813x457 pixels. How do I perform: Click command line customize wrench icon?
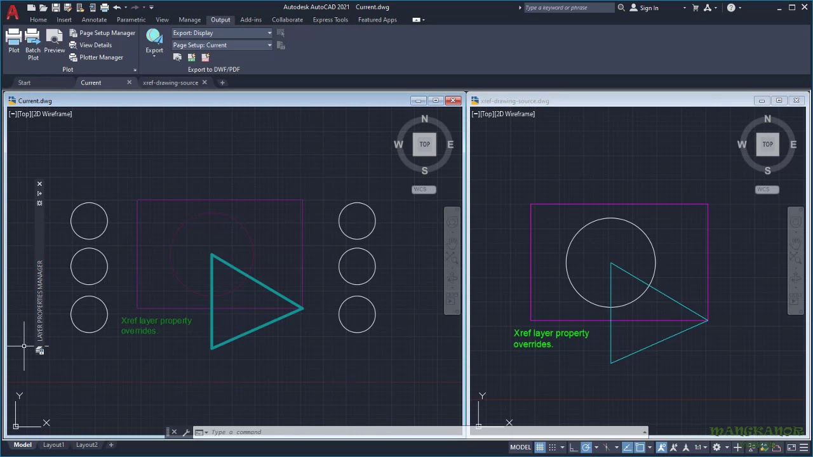click(186, 432)
